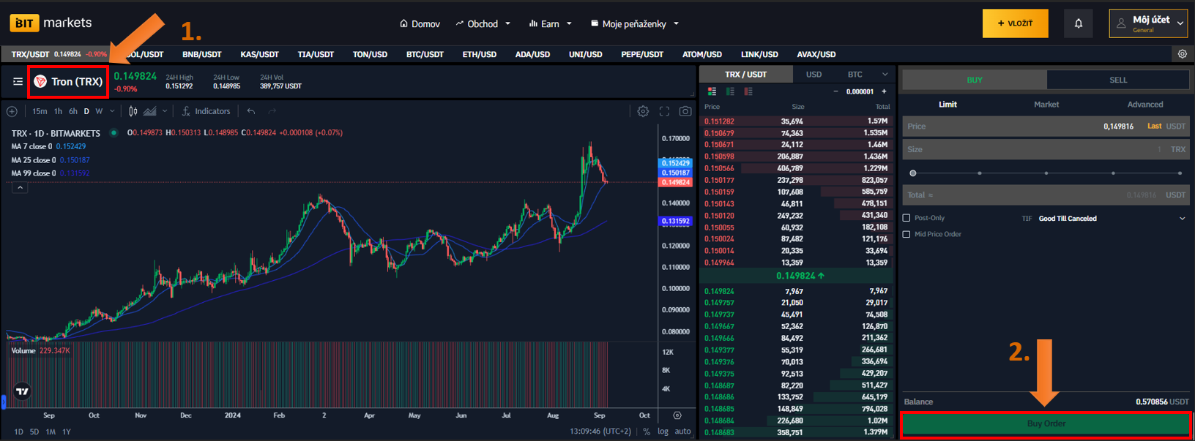Expand the order book market dropdown chevron
The image size is (1195, 441).
(885, 74)
